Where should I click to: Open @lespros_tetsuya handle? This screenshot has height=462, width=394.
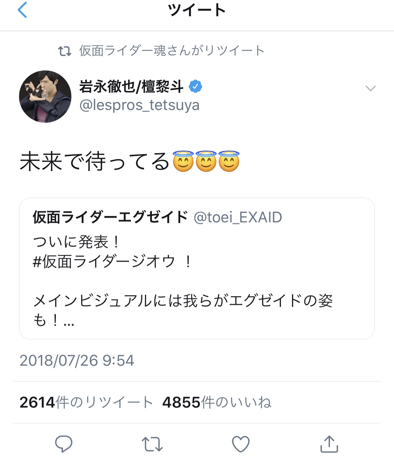139,105
